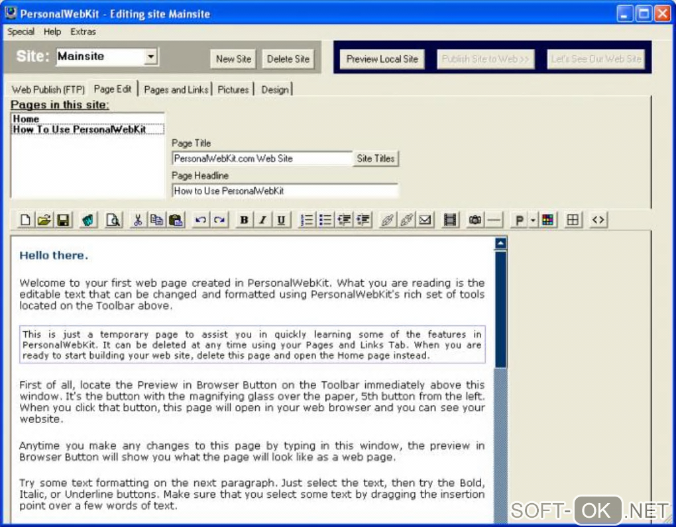Insert picture with the camera icon

pyautogui.click(x=475, y=220)
